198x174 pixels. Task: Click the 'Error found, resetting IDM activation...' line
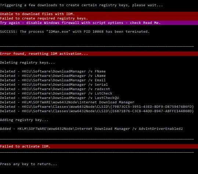pos(99,54)
